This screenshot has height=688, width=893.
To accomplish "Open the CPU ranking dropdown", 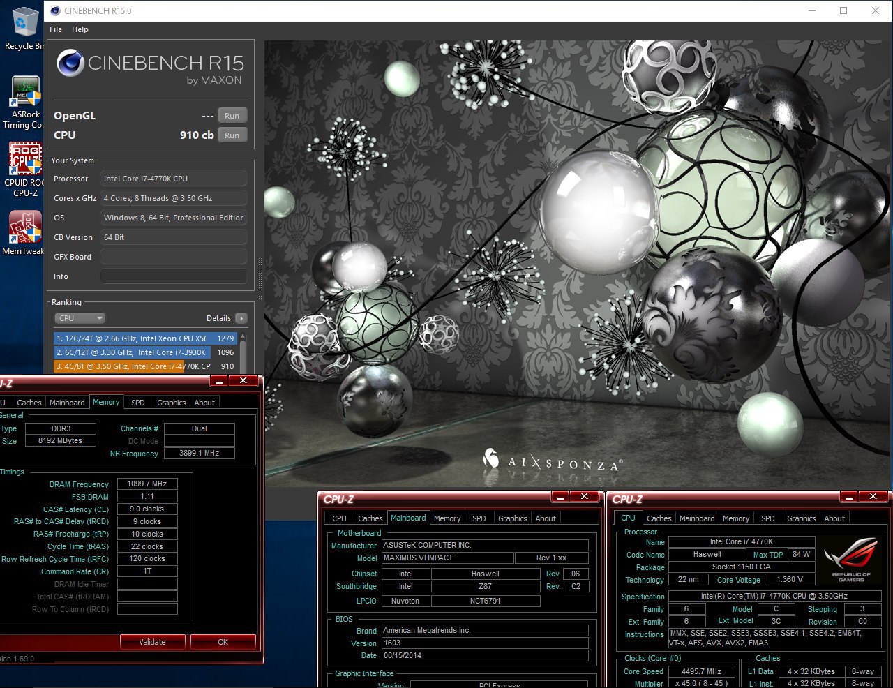I will [80, 318].
